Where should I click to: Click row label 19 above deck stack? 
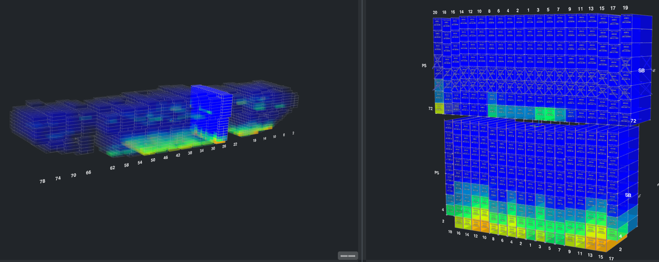click(626, 8)
